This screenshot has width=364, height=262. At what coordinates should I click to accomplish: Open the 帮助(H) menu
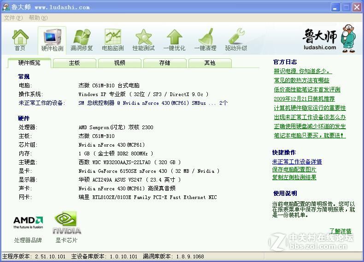[x=38, y=18]
